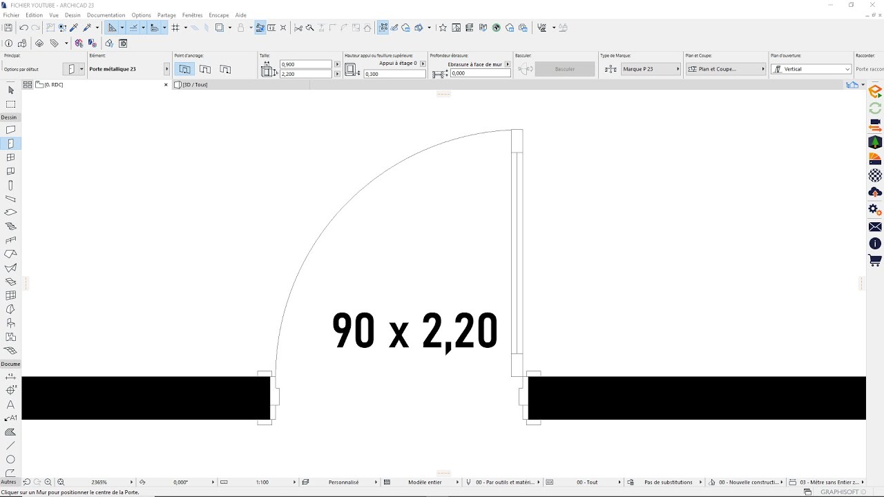Click the Basculer button
Screen dimensions: 884x497
tap(565, 69)
